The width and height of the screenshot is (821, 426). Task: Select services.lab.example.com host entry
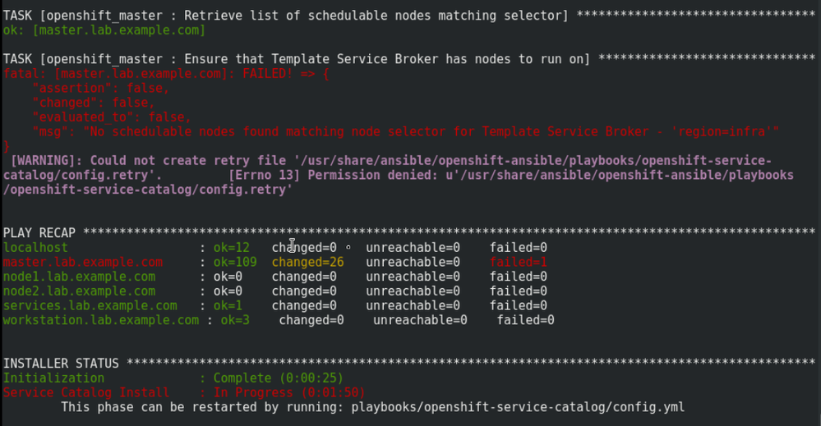[90, 305]
